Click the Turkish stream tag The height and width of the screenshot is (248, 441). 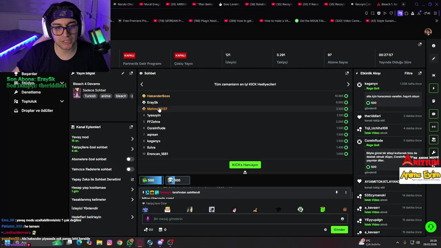(90, 96)
